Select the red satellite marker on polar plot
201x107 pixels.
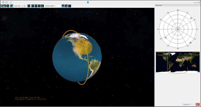click(x=190, y=43)
